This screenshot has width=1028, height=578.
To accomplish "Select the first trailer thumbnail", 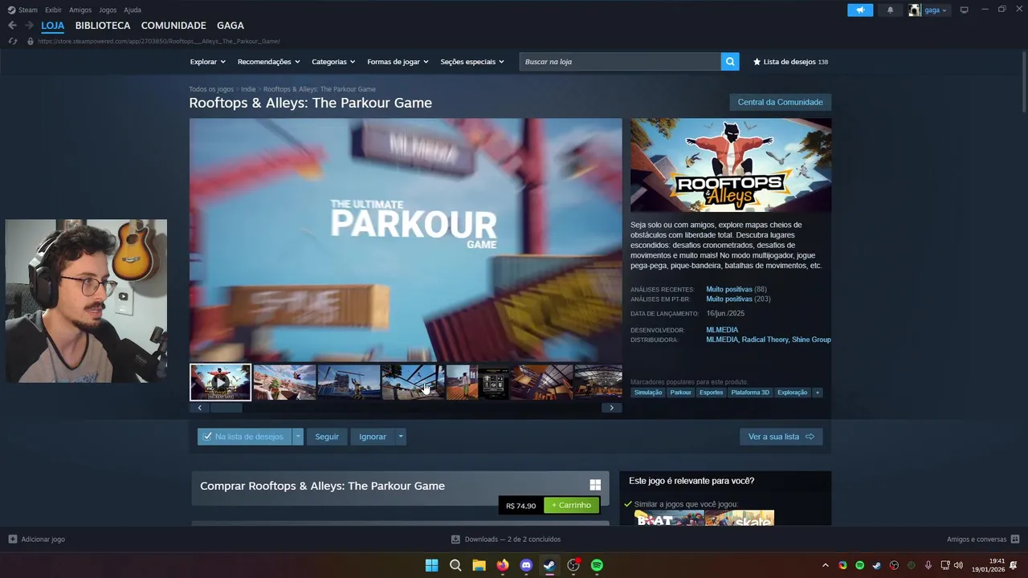I will point(220,382).
